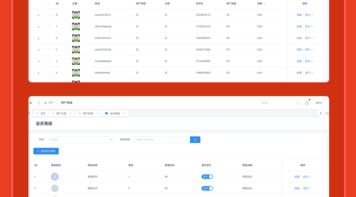Image resolution: width=356 pixels, height=197 pixels.
Task: Open 状态 select dropdown
Action: coord(81,139)
